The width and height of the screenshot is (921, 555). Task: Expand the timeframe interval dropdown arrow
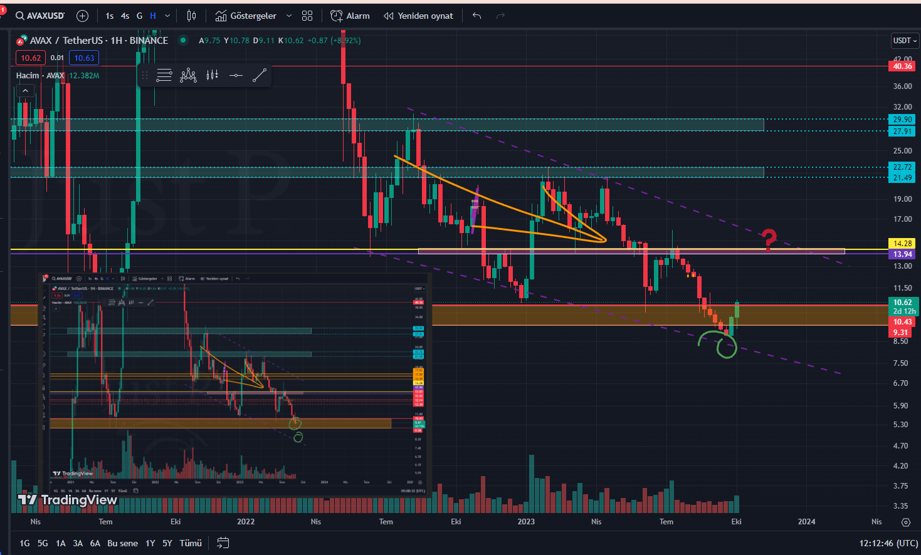pyautogui.click(x=167, y=16)
